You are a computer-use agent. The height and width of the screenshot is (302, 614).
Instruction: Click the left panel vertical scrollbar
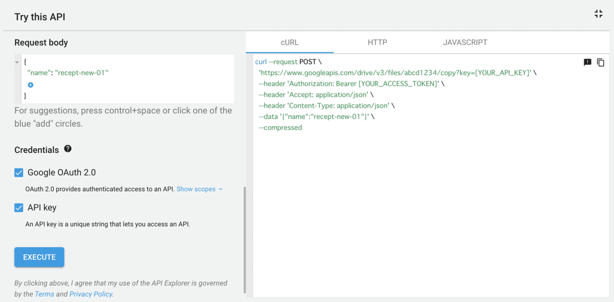click(x=245, y=240)
